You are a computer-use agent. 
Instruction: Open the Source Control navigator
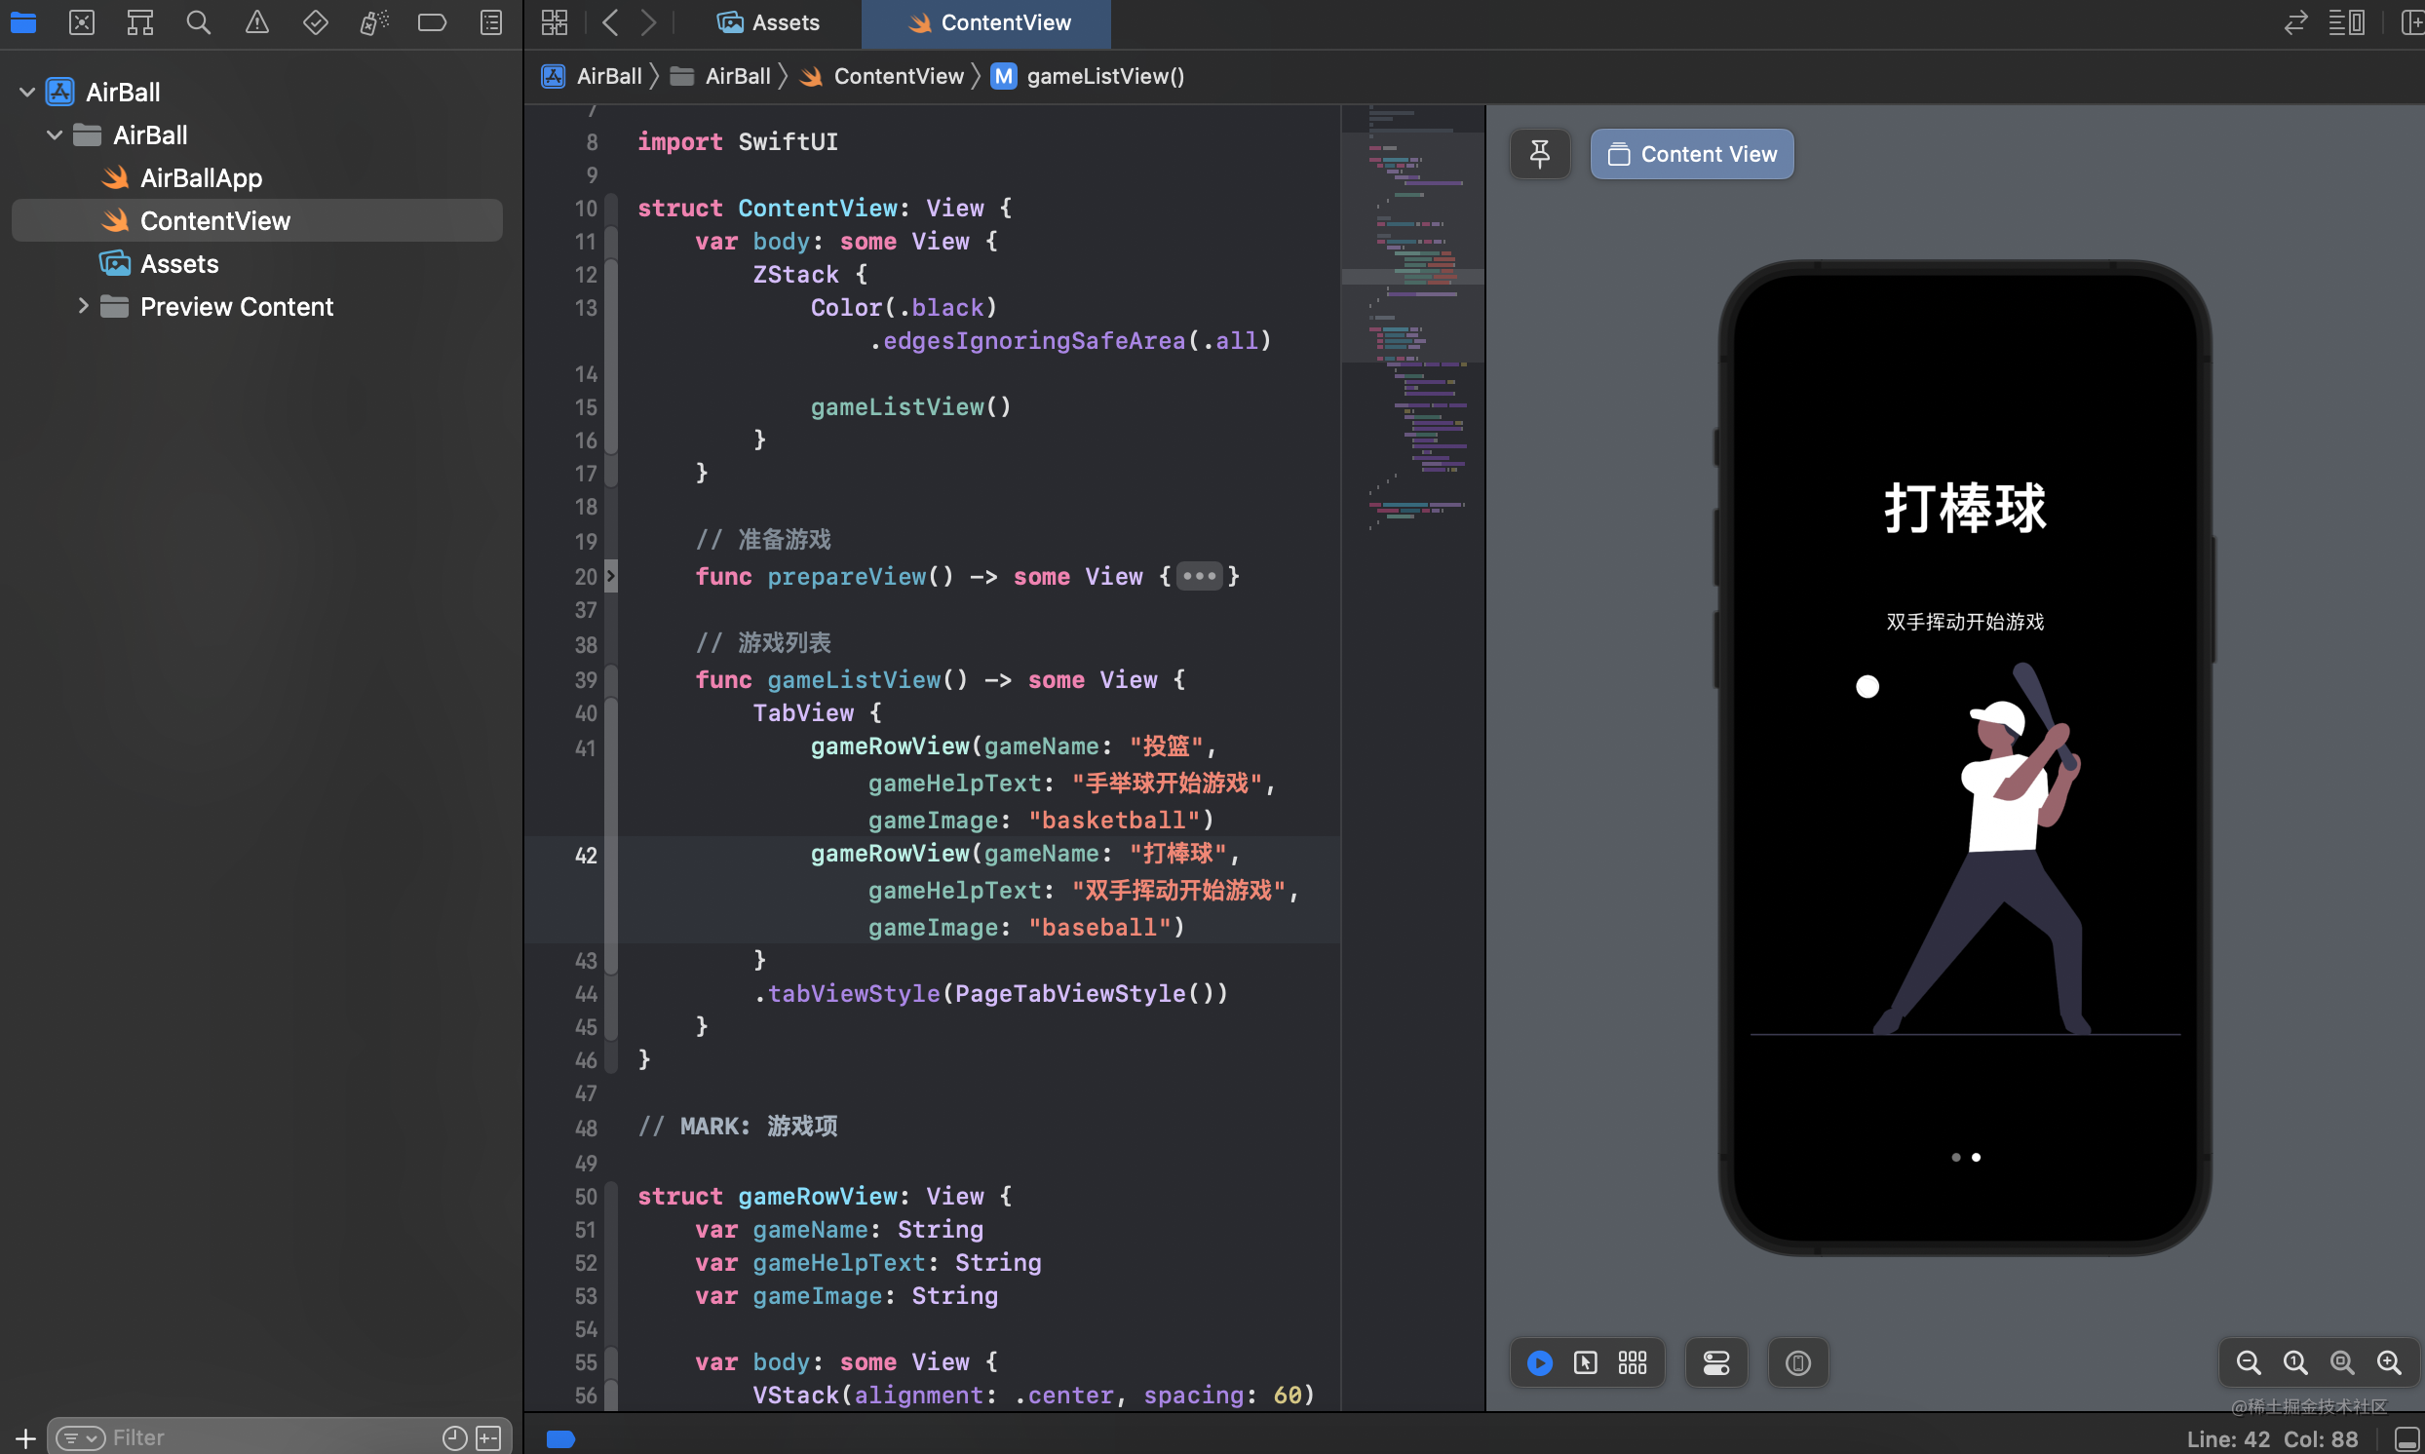[81, 21]
